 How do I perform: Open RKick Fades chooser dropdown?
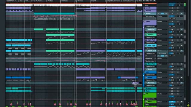(150, 104)
